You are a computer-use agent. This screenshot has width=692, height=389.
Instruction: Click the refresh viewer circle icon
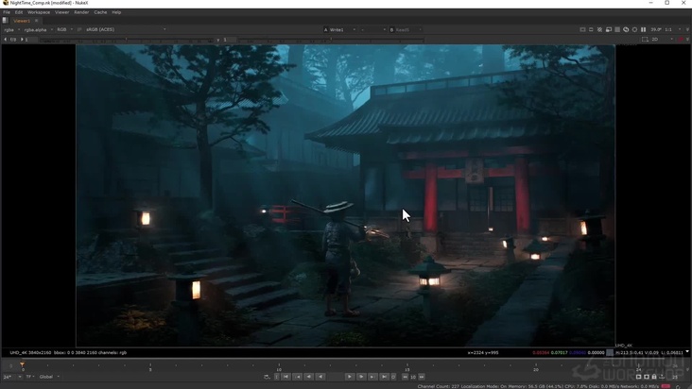pos(634,29)
